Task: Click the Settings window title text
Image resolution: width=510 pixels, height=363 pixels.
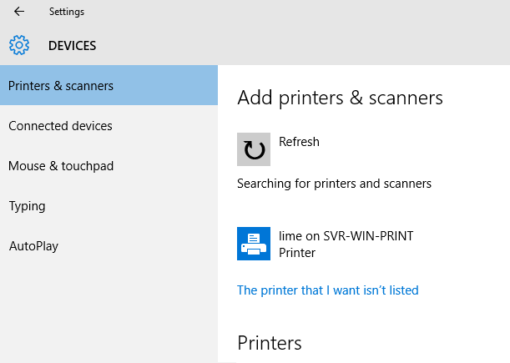Action: (x=66, y=12)
